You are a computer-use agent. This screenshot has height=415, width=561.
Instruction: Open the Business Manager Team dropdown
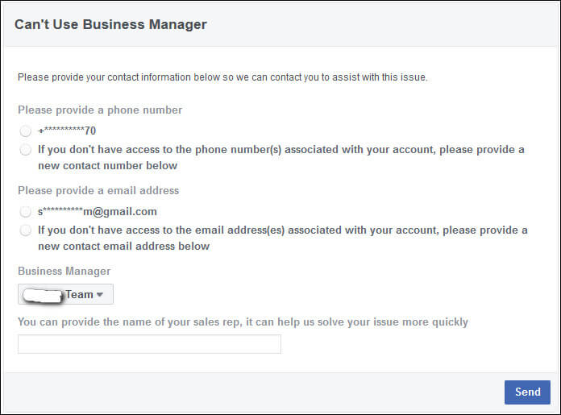click(66, 294)
